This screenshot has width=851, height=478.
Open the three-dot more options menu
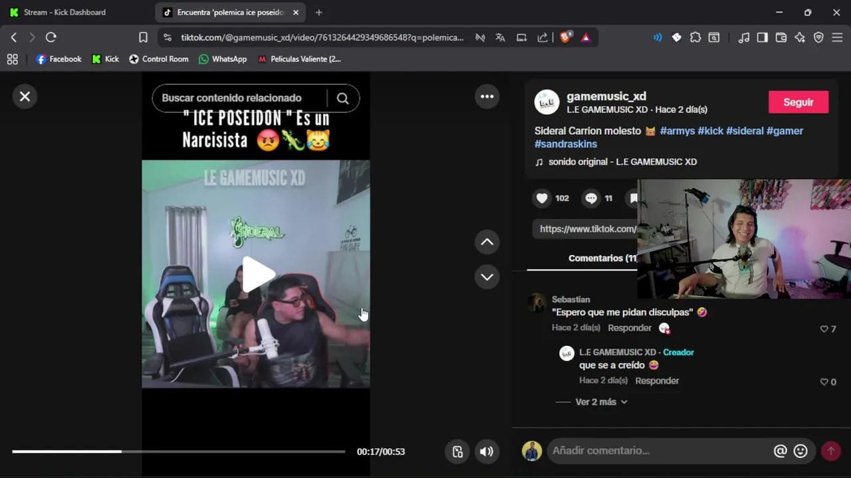click(x=487, y=97)
